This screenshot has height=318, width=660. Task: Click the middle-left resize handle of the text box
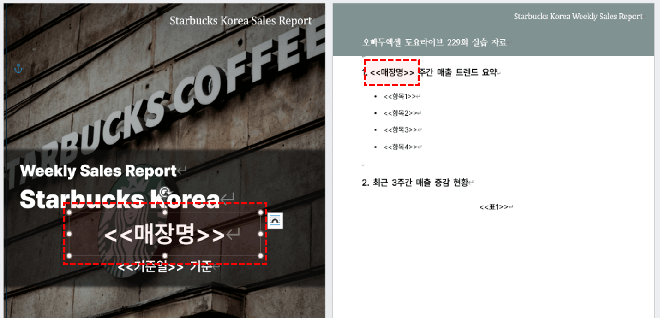pos(70,234)
